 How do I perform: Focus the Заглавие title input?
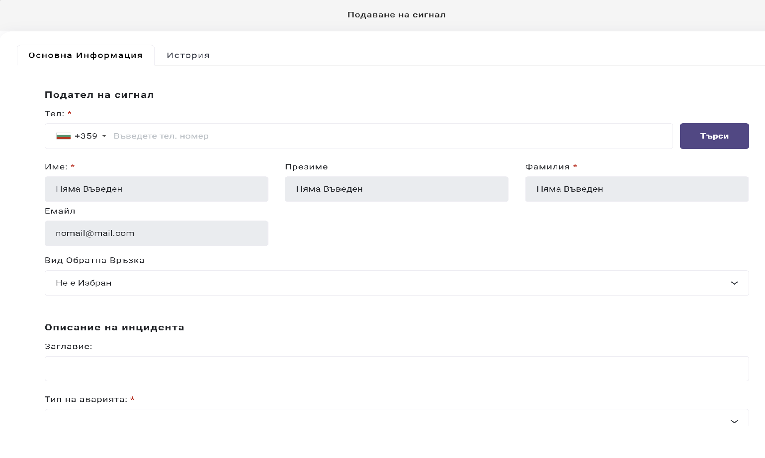coord(396,369)
